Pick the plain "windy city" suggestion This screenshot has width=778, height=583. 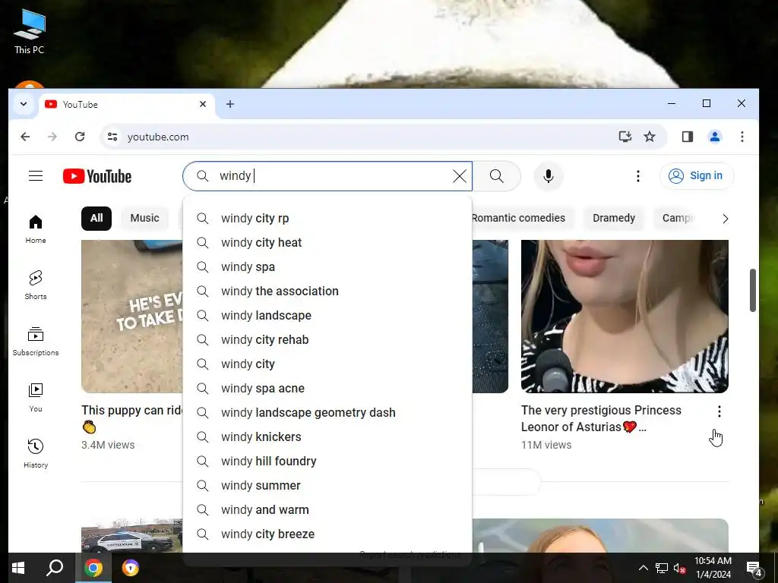[x=327, y=364]
